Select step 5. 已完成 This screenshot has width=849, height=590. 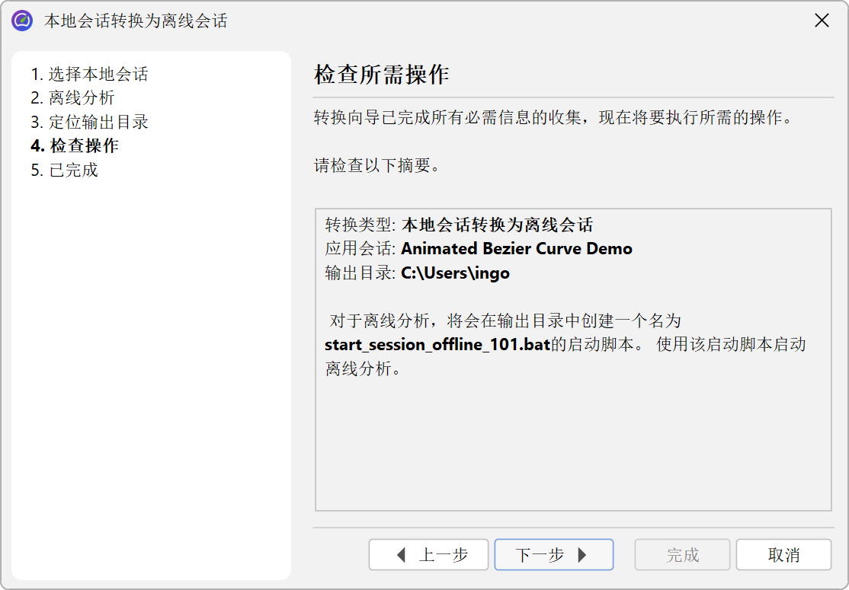click(65, 170)
